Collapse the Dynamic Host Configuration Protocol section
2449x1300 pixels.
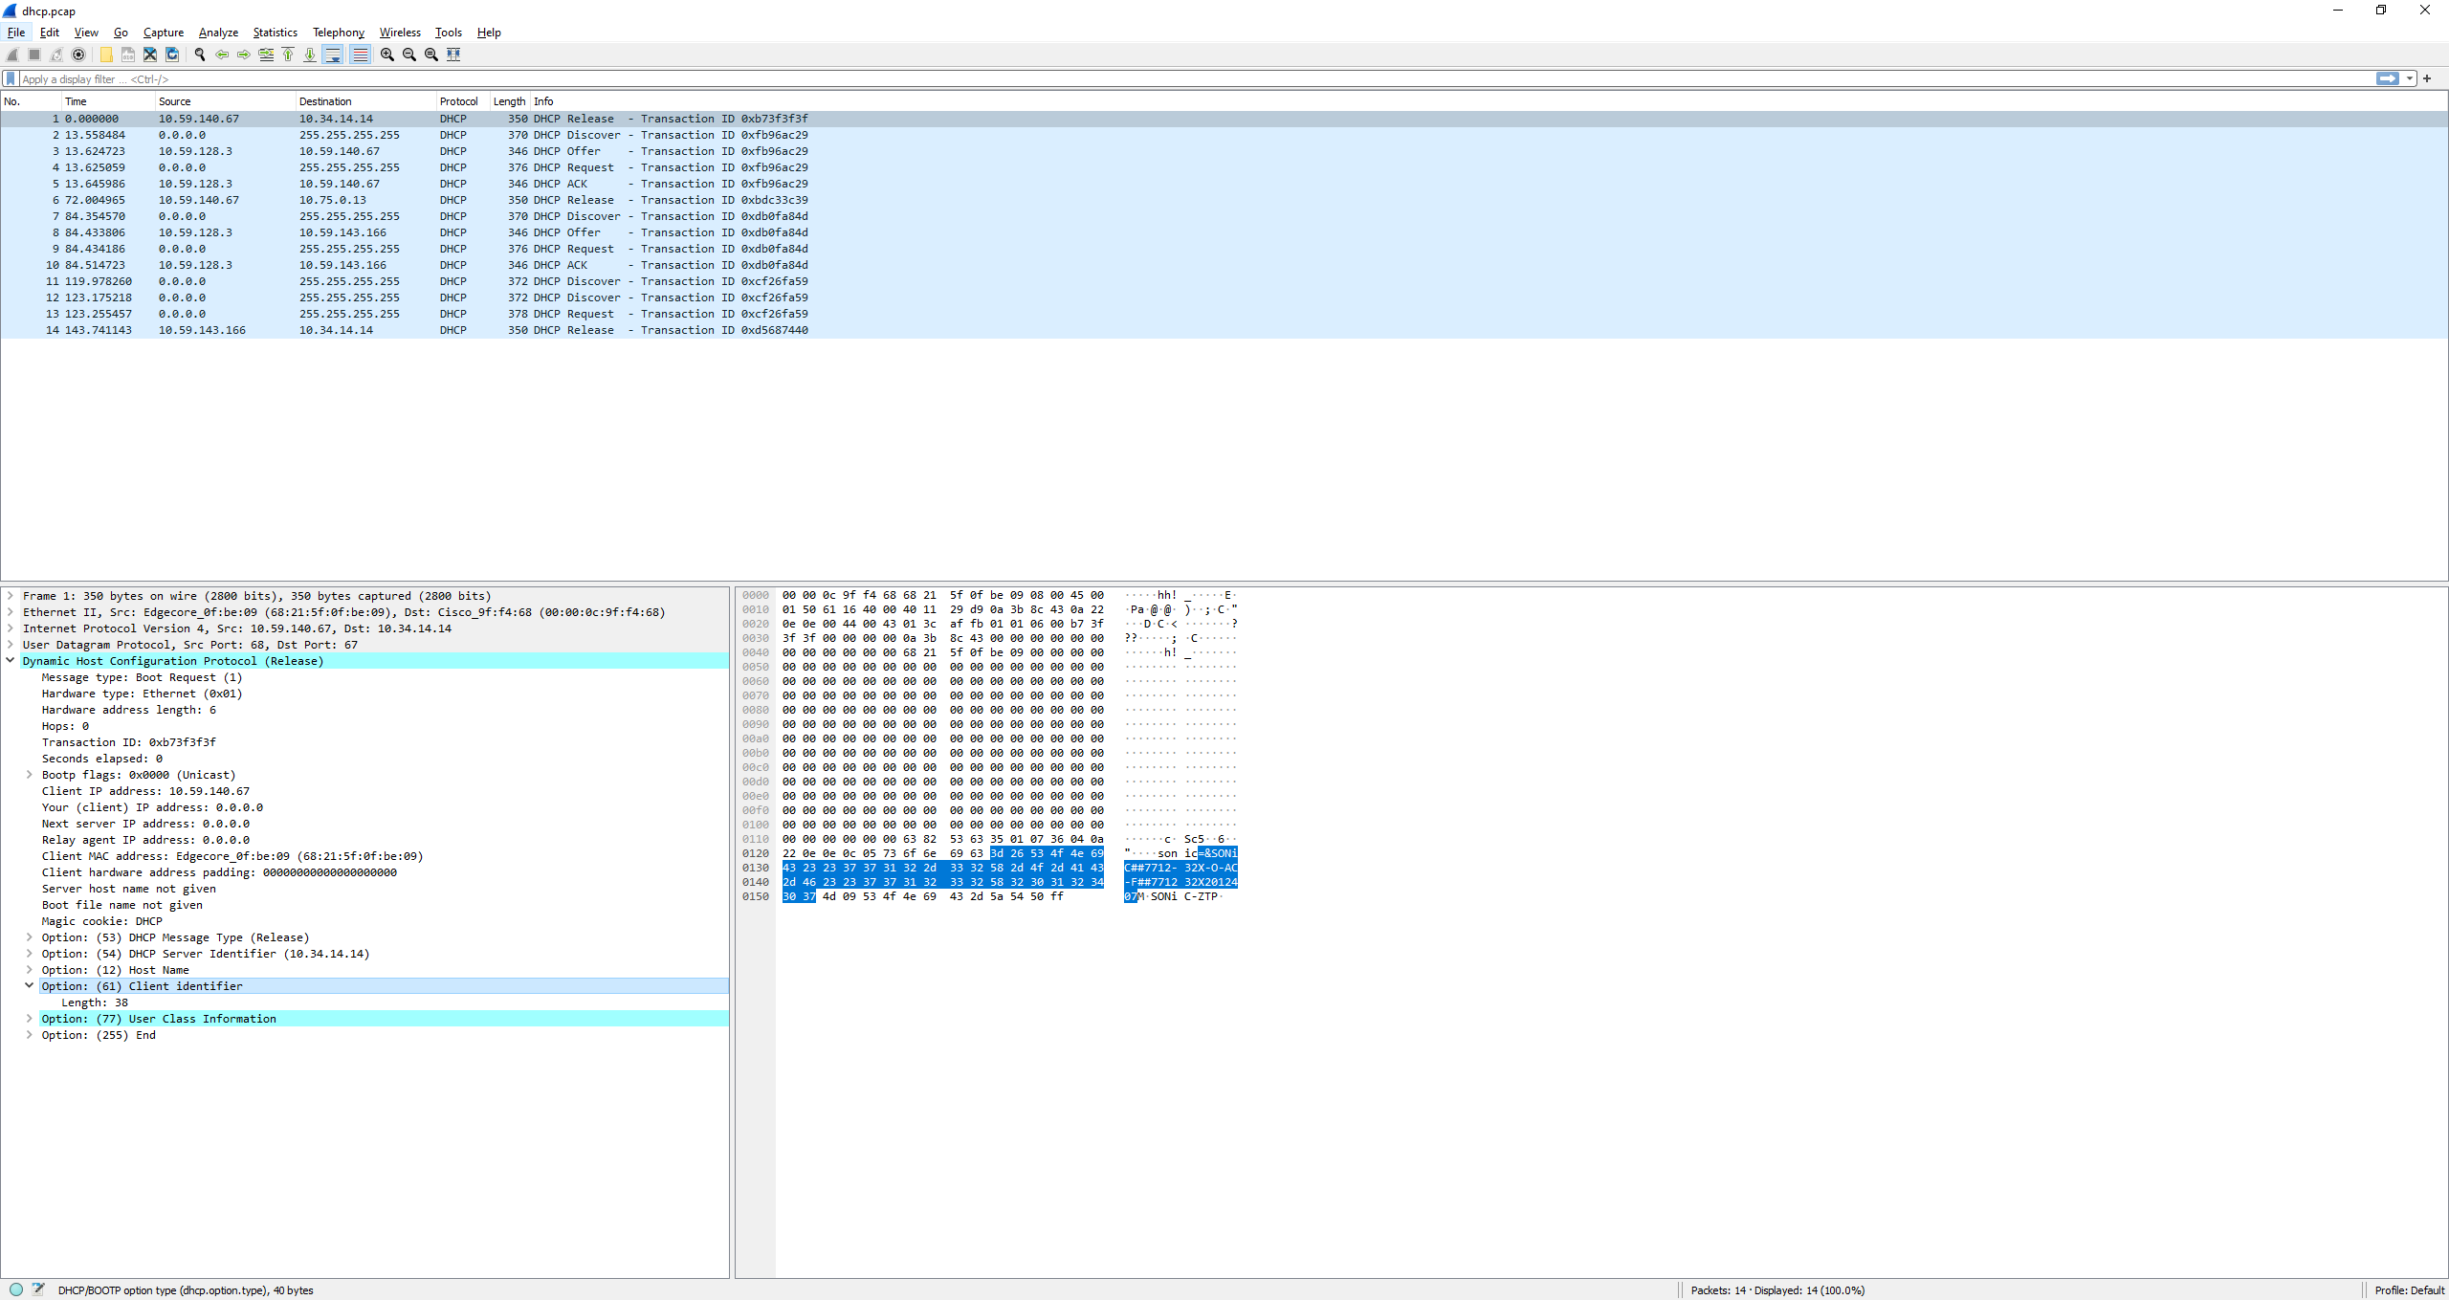click(11, 661)
